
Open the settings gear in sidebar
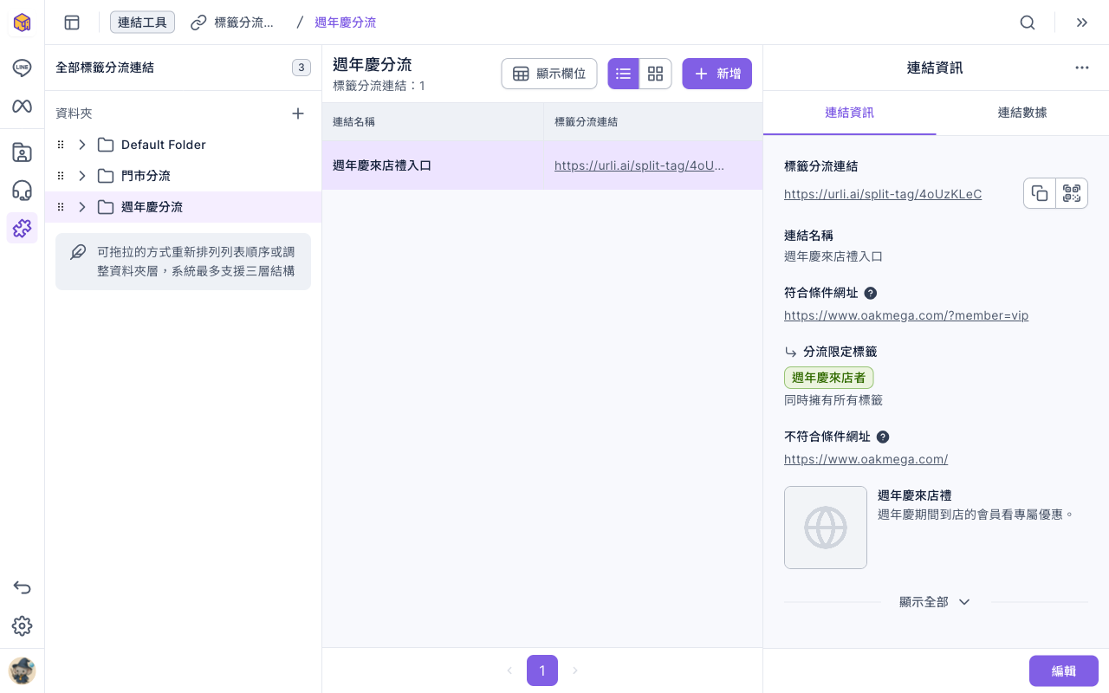(x=22, y=626)
